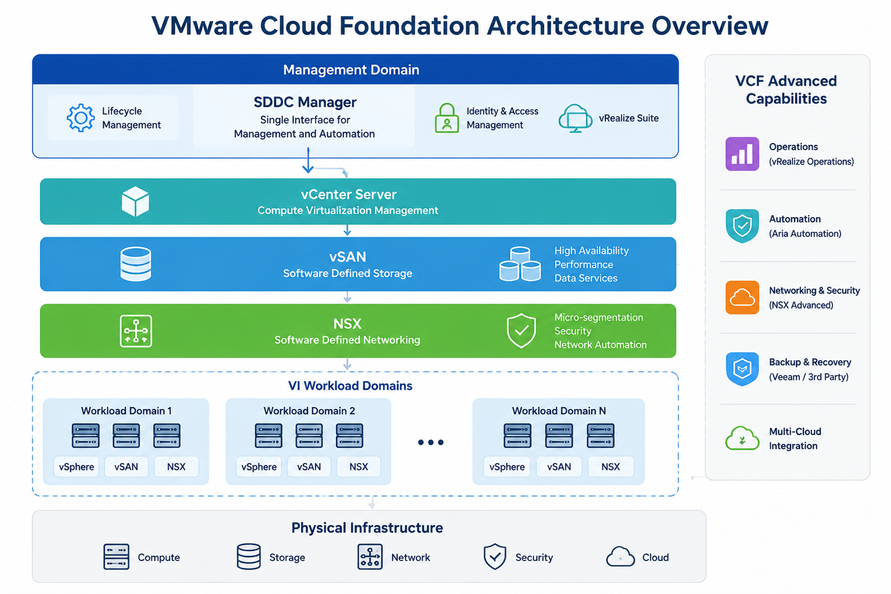891x594 pixels.
Task: Select the vSphere chip in Workload Domain 2
Action: point(259,467)
